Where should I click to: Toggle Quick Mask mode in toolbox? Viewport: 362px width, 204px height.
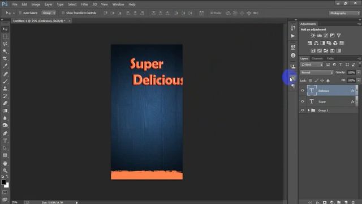click(x=5, y=192)
